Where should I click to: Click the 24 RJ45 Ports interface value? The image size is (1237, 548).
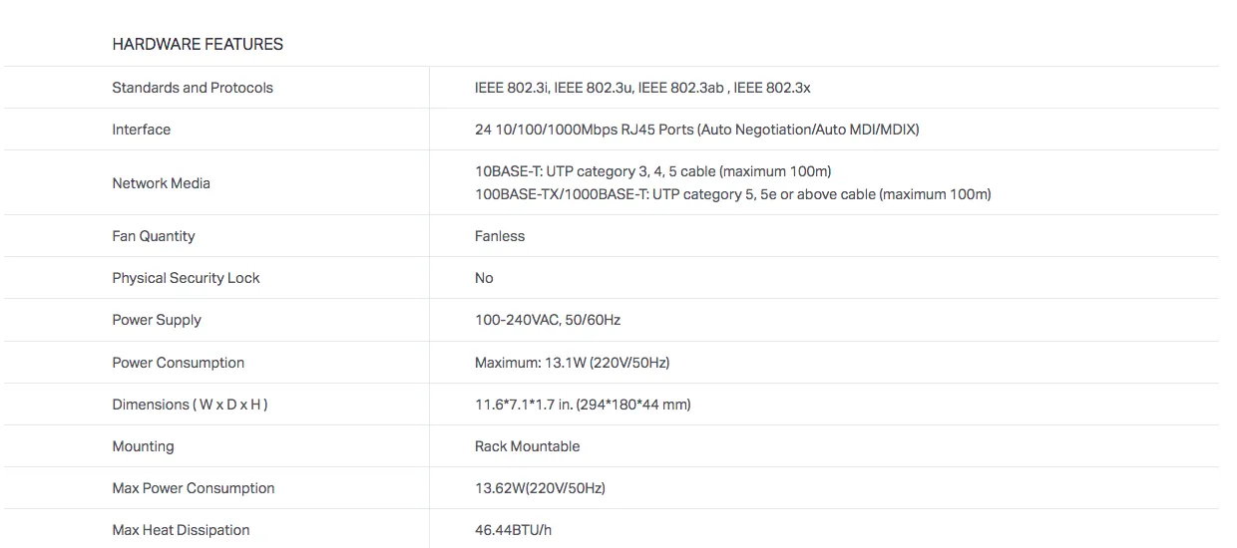tap(697, 130)
